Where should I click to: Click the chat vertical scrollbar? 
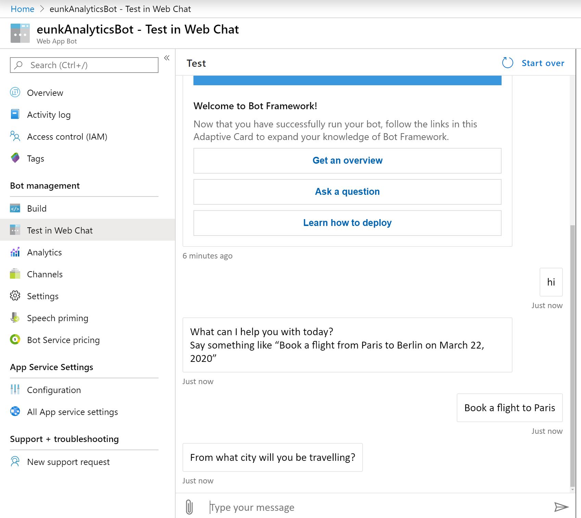pos(572,356)
